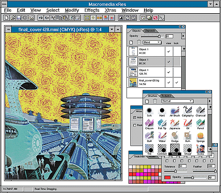Select the Dodge brush

coord(175,137)
